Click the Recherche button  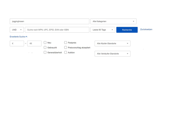(127, 30)
